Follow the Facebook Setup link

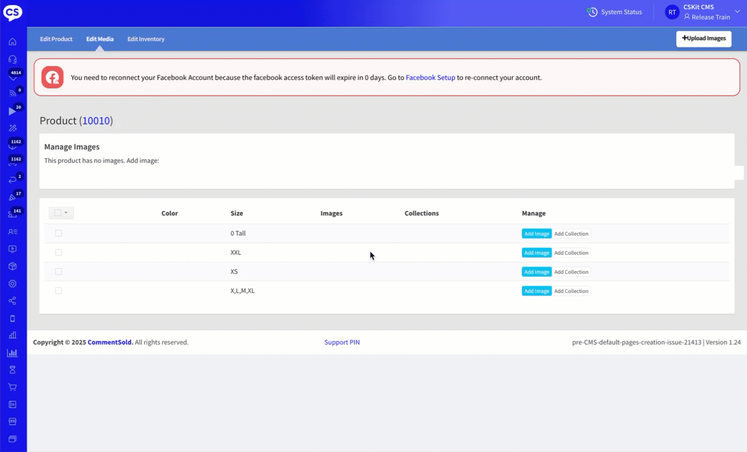coord(430,78)
